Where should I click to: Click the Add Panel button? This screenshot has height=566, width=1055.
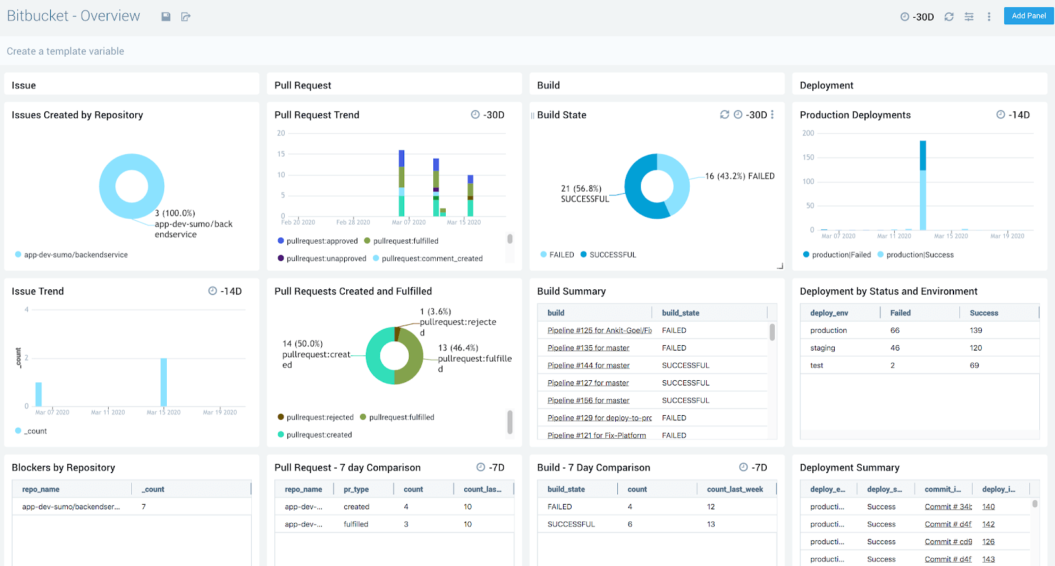click(1029, 16)
